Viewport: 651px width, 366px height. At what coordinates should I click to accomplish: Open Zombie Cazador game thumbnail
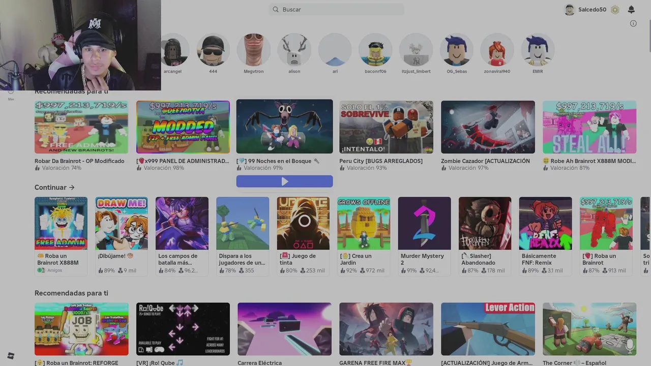click(488, 127)
